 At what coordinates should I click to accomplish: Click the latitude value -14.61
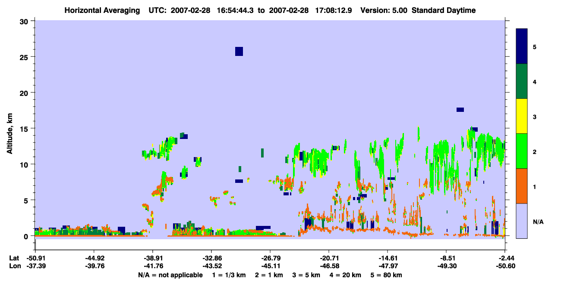388,258
